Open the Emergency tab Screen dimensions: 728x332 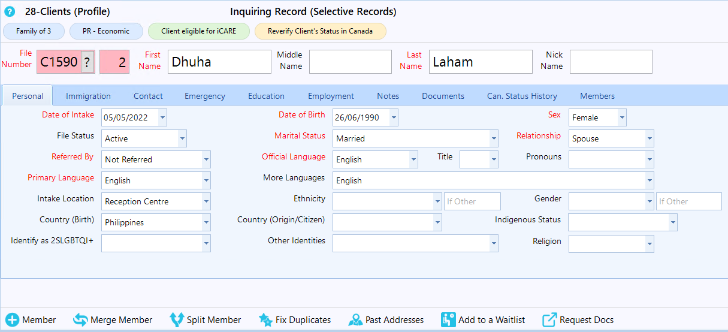(x=205, y=96)
